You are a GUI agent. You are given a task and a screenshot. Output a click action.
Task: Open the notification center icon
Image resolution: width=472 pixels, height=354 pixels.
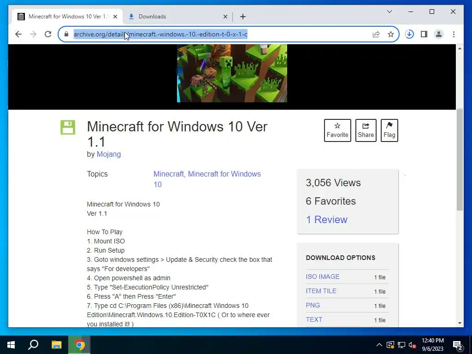pos(458,345)
